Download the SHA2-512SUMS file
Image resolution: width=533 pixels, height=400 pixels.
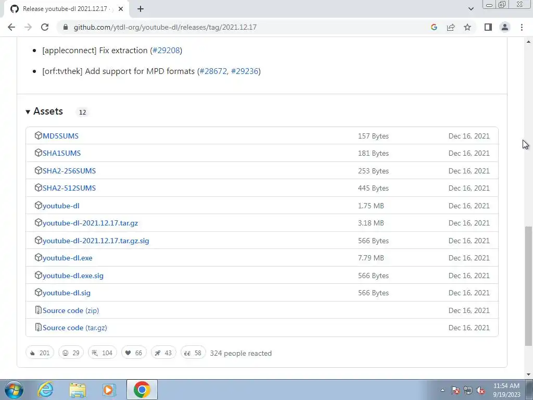click(x=69, y=188)
